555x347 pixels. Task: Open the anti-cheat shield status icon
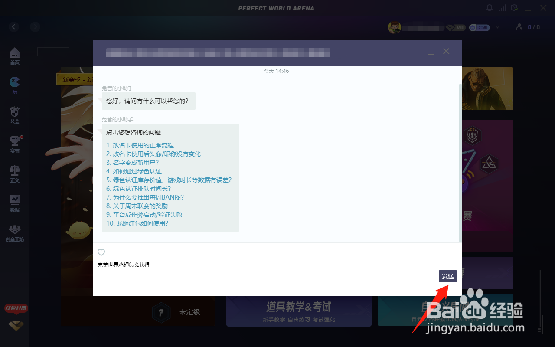(514, 7)
